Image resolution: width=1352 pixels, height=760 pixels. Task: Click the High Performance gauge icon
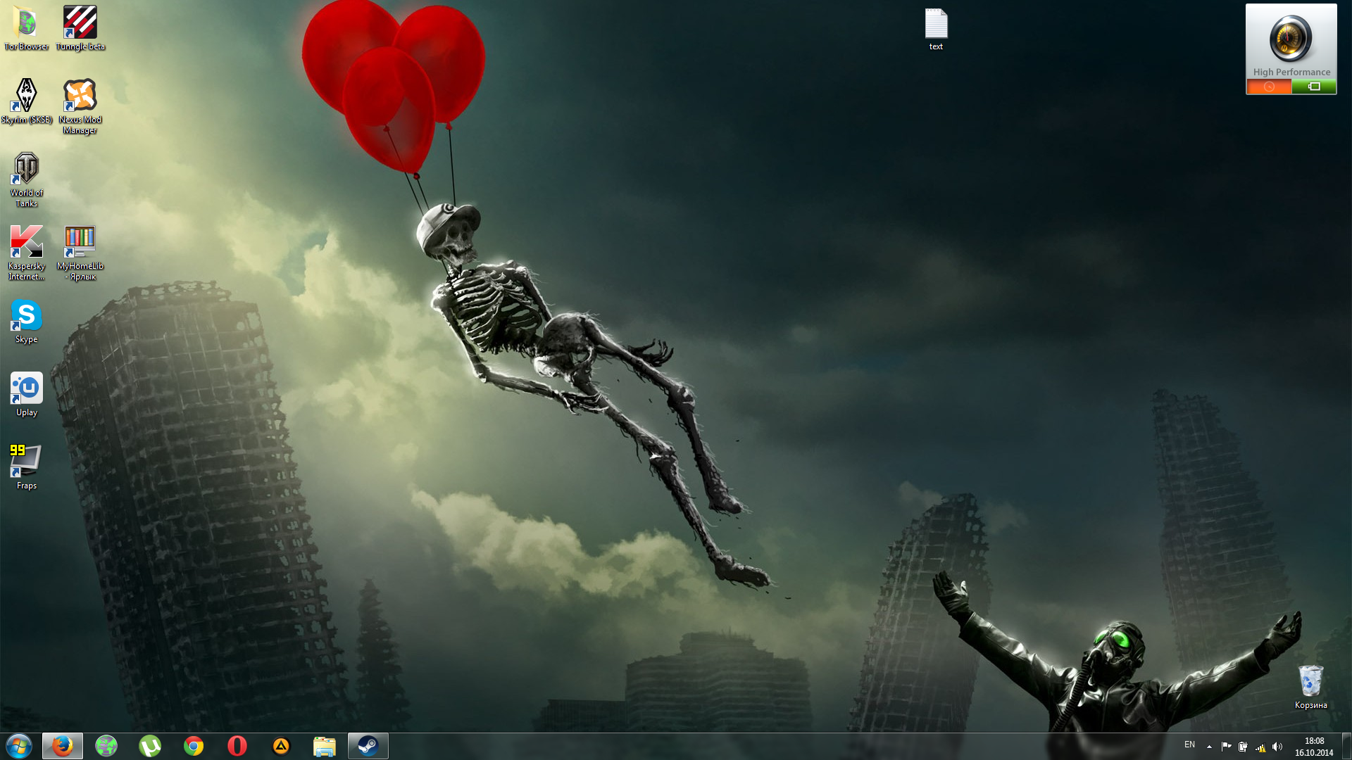1291,39
